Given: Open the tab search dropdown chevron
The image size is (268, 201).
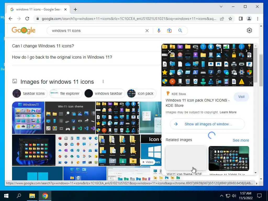Looking at the screenshot, I should (221, 7).
